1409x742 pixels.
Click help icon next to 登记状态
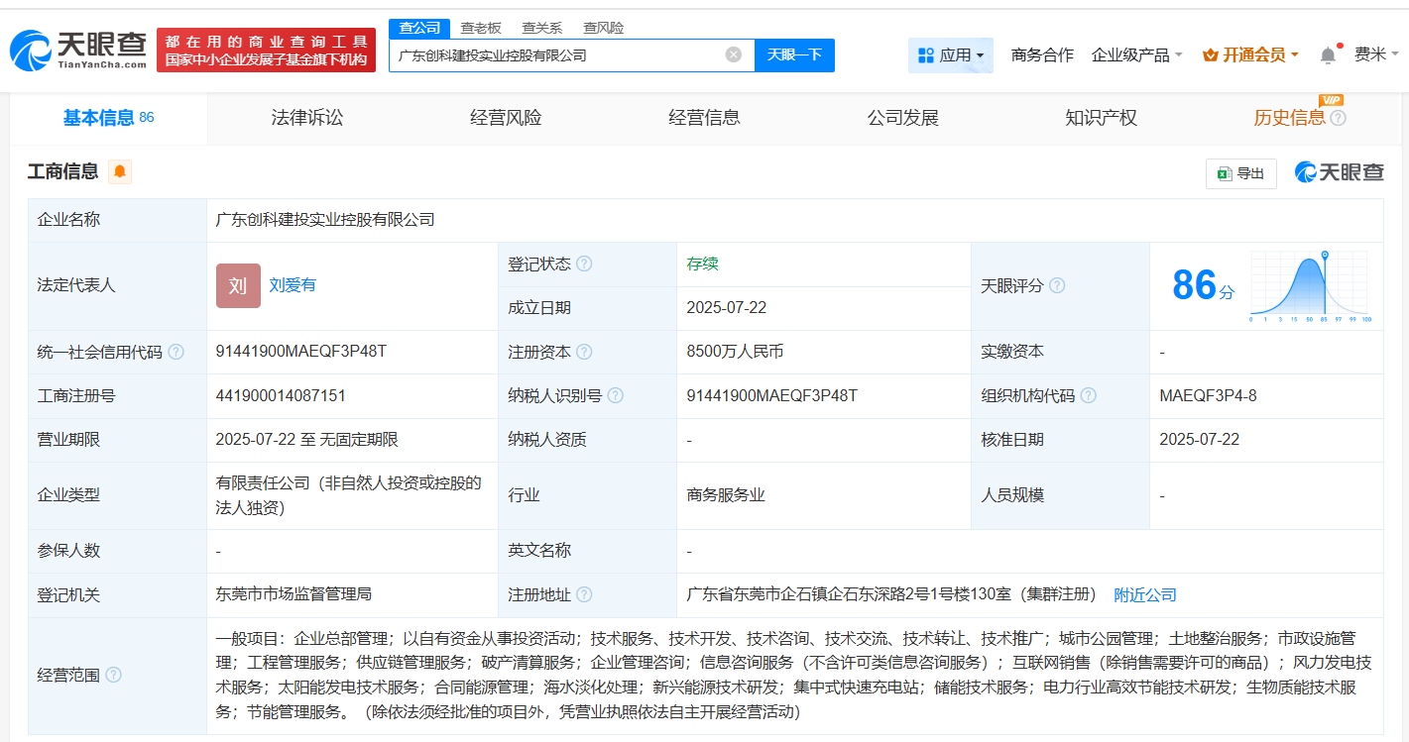(x=584, y=265)
